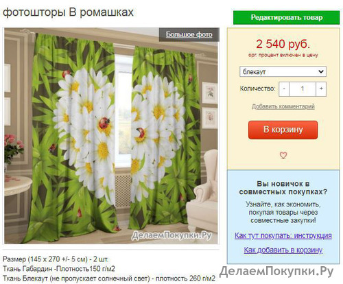This screenshot has width=343, height=284.
Task: Decrease quantity with the minus button
Action: 284,88
